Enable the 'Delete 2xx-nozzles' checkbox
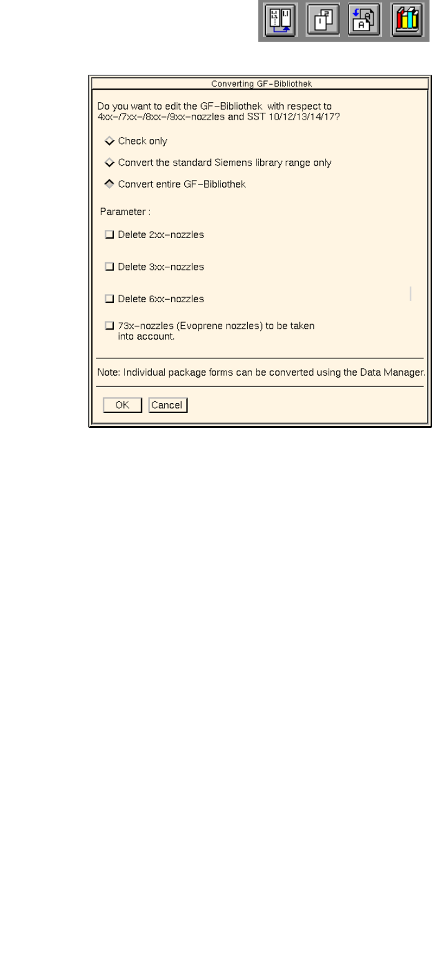Screen dimensions: 432x972 pyautogui.click(x=110, y=235)
